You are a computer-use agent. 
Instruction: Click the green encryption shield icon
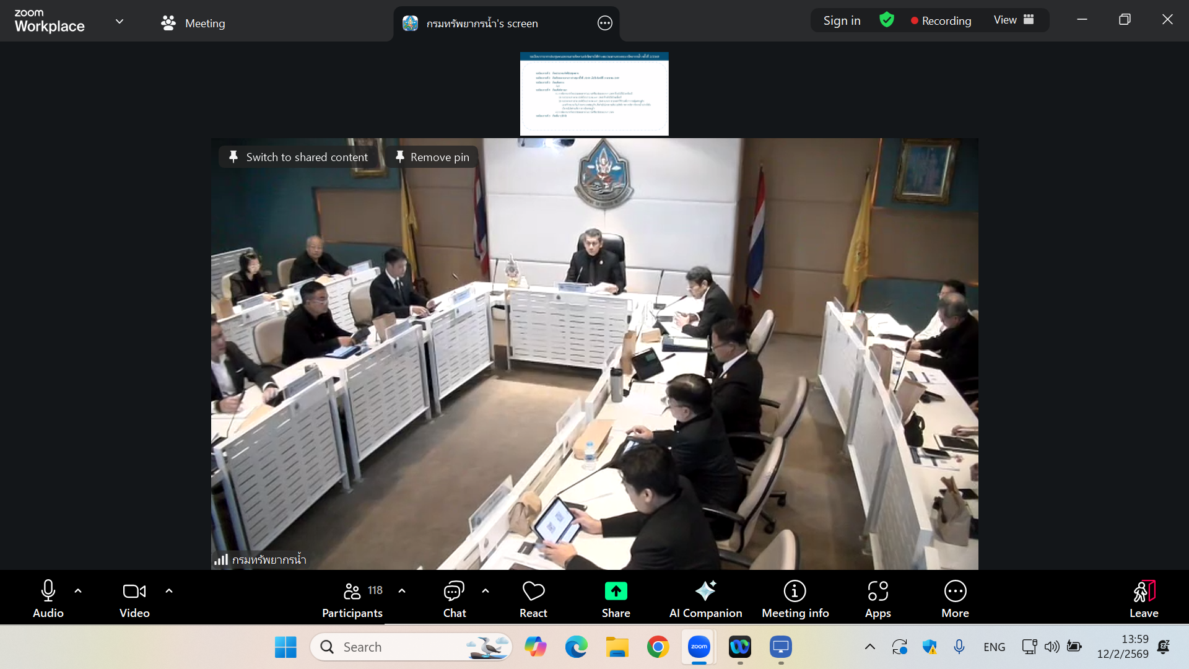tap(887, 20)
